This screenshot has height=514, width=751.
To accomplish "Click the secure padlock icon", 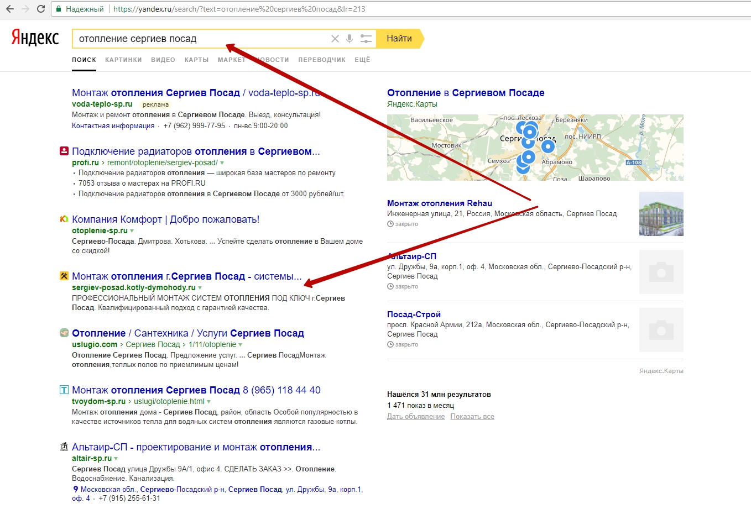I will tap(59, 9).
